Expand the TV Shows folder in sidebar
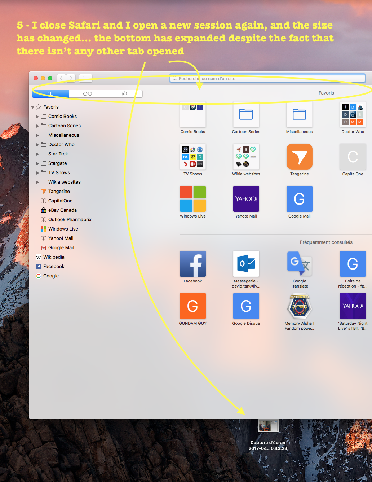Screen dimensions: 372x482 [x=38, y=173]
